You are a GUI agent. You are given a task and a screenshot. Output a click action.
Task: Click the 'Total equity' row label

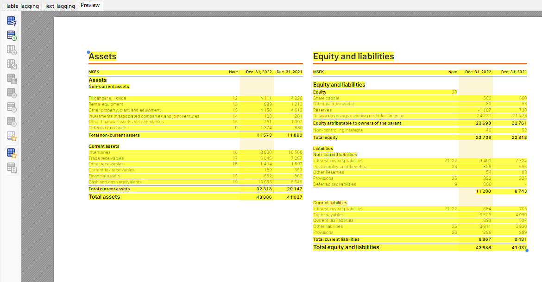click(x=325, y=138)
